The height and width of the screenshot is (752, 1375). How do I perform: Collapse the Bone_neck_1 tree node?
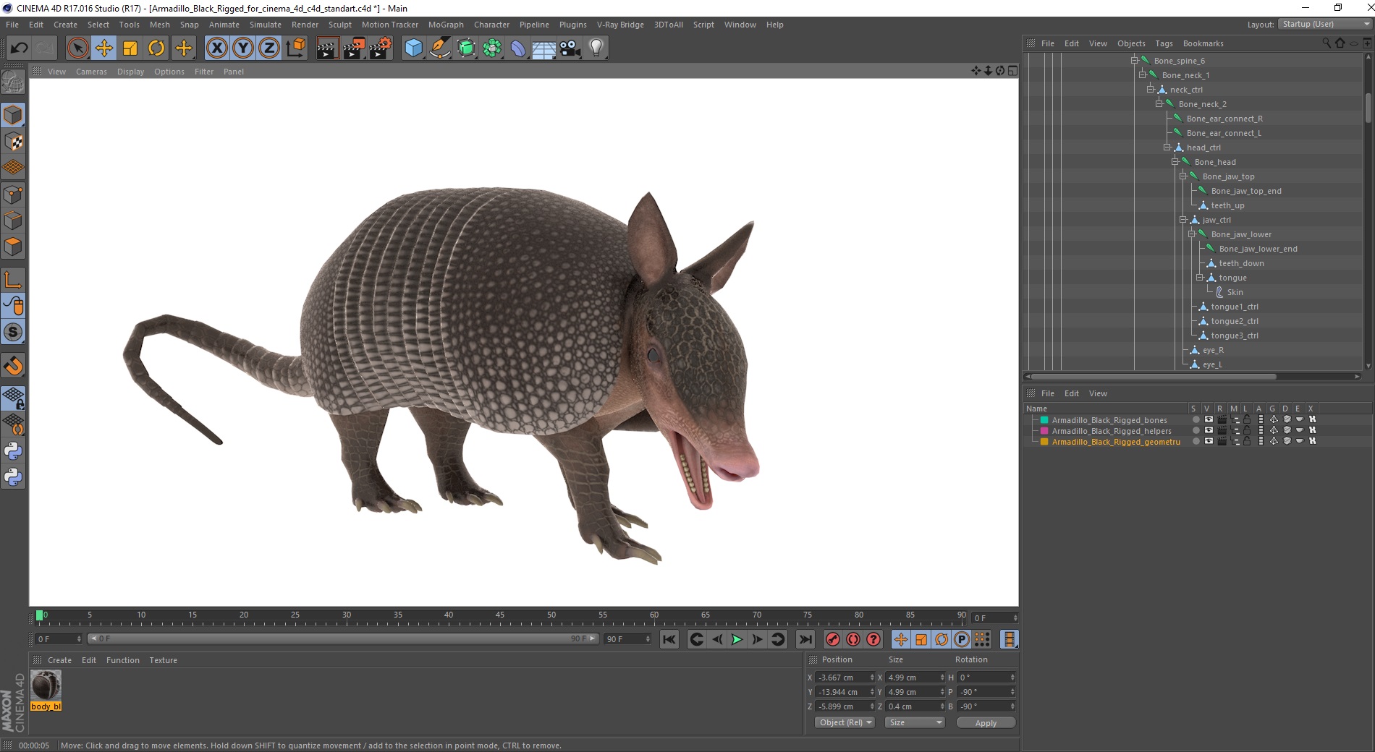click(1142, 75)
